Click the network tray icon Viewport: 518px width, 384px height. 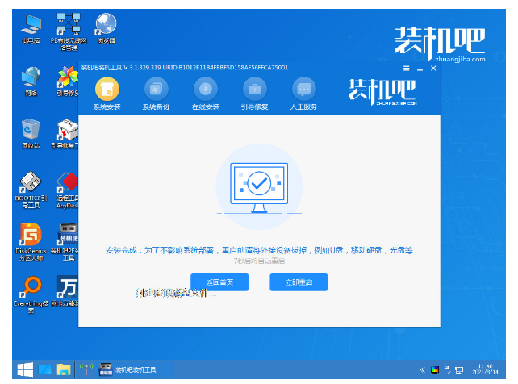click(x=459, y=369)
